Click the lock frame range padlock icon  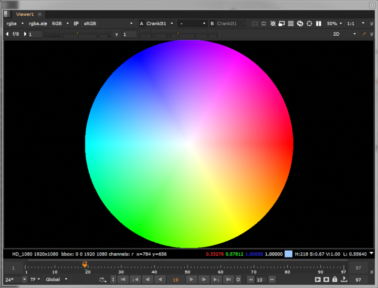point(336,280)
